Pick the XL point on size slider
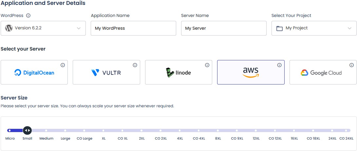This screenshot has height=151, width=357. point(103,130)
